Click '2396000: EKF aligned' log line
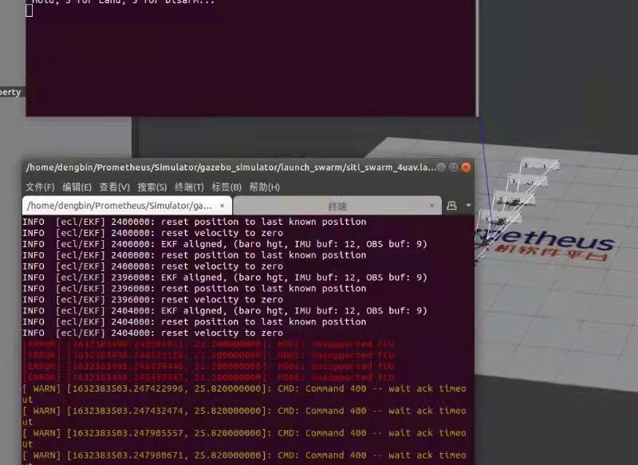This screenshot has height=465, width=638. [x=225, y=278]
